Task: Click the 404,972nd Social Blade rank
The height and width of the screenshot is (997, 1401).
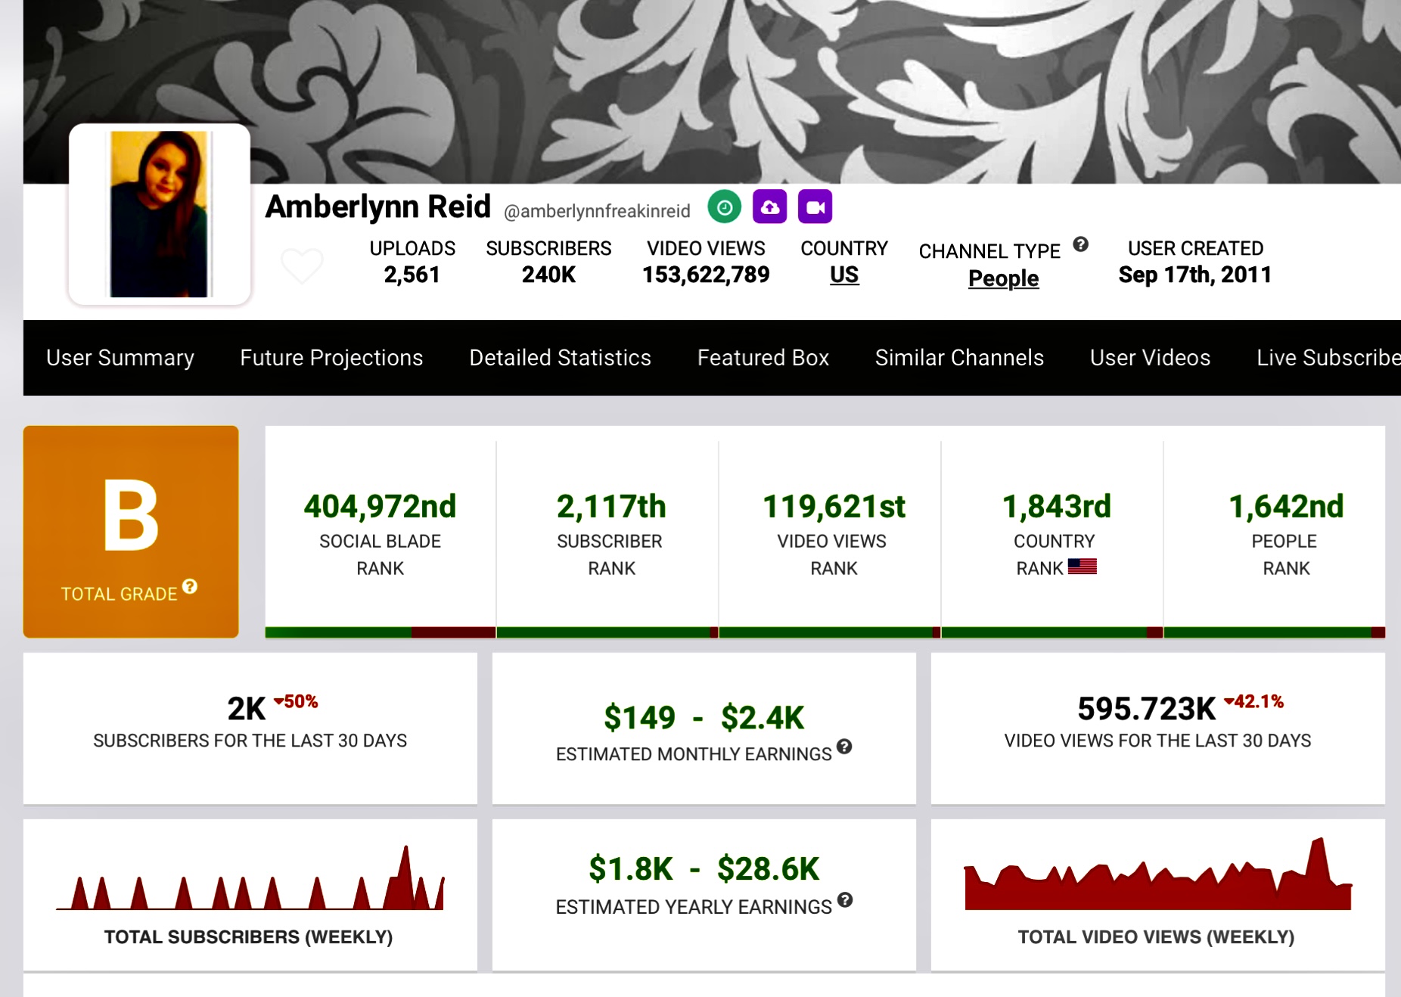Action: click(x=380, y=506)
